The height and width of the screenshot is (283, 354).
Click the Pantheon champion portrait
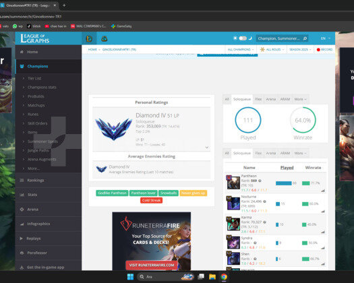click(233, 183)
